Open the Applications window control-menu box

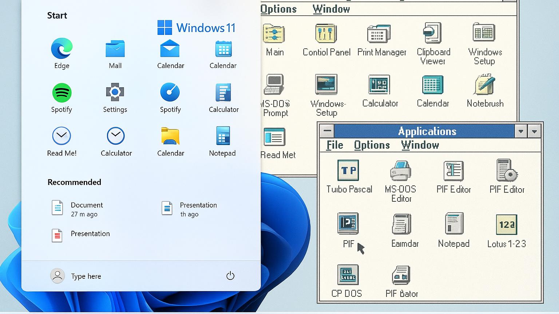click(327, 131)
